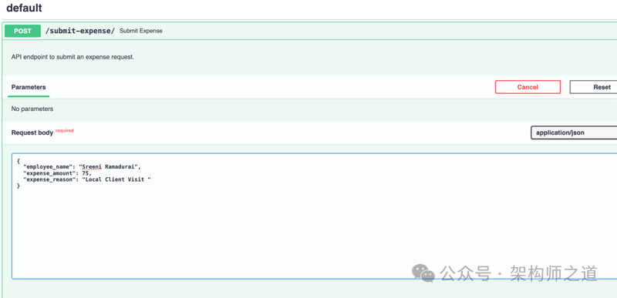Viewport: 617px width, 298px height.
Task: Click the Reset button
Action: [x=593, y=87]
